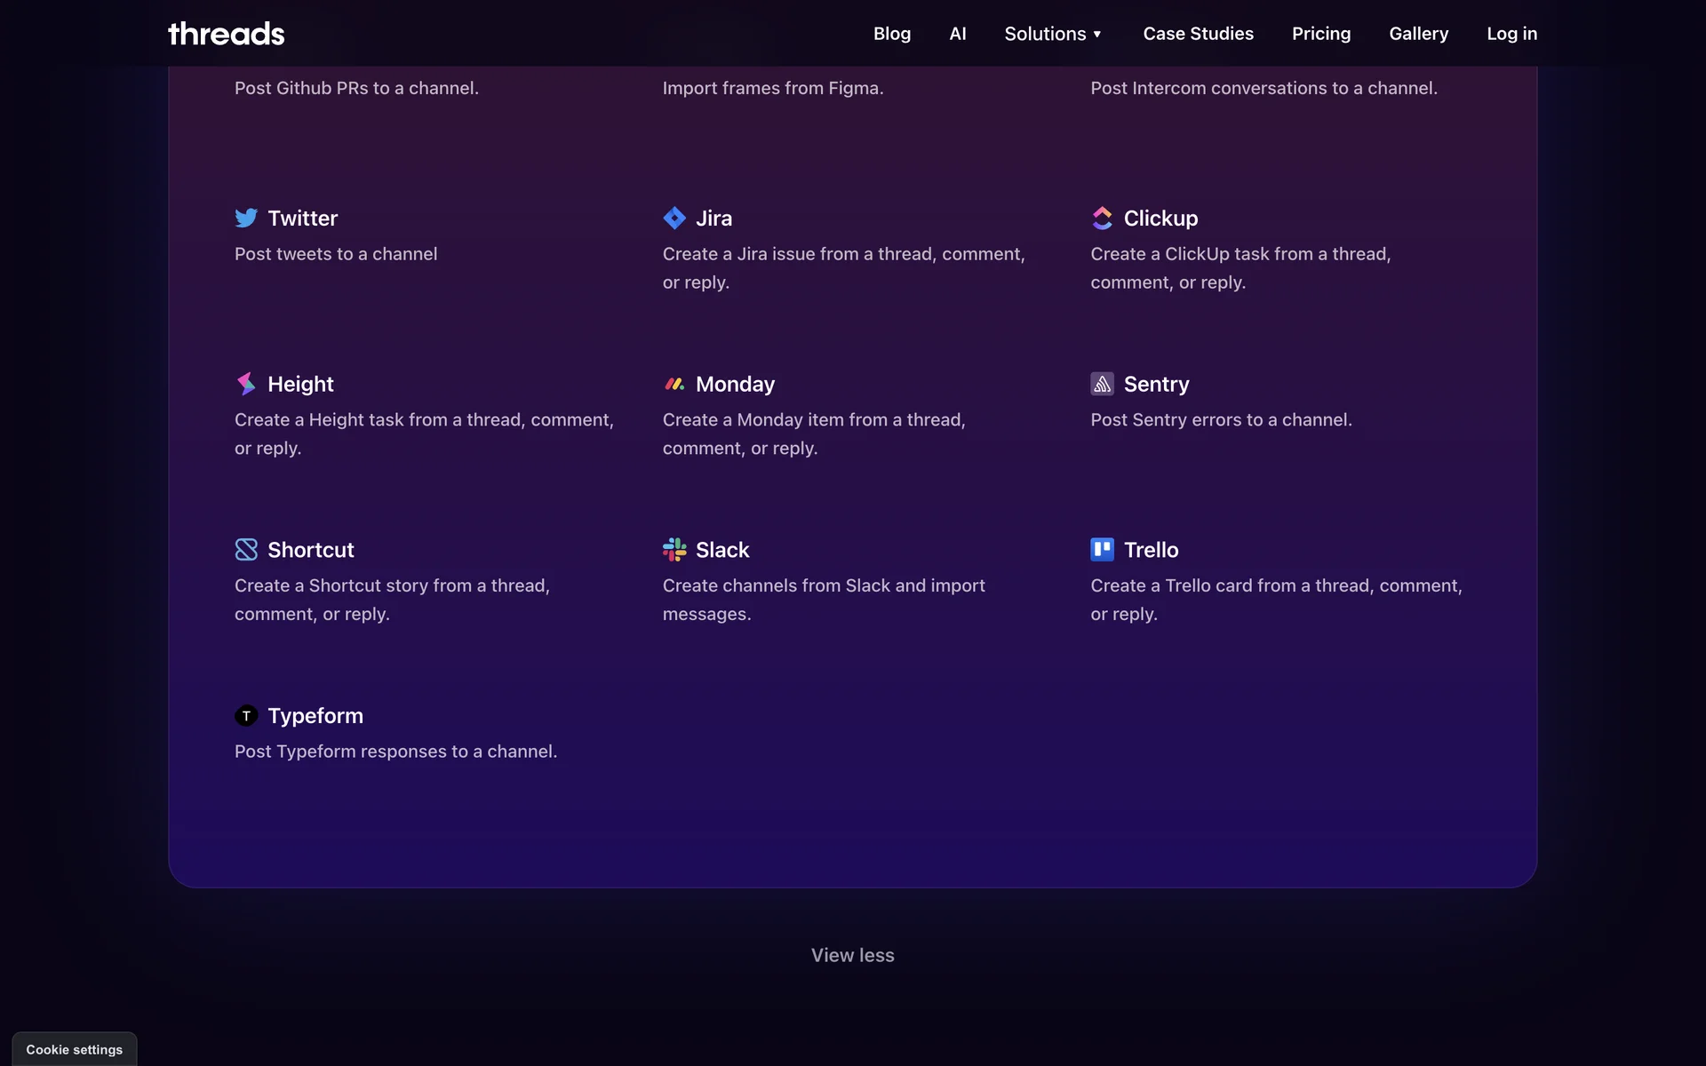Click the Shortcut logo icon
Viewport: 1706px width, 1066px height.
(246, 550)
